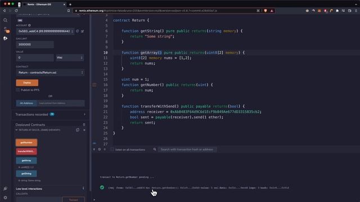The image size is (360, 202).
Task: Click into the Gas Limit field showing 3000000
Action: 35,44
